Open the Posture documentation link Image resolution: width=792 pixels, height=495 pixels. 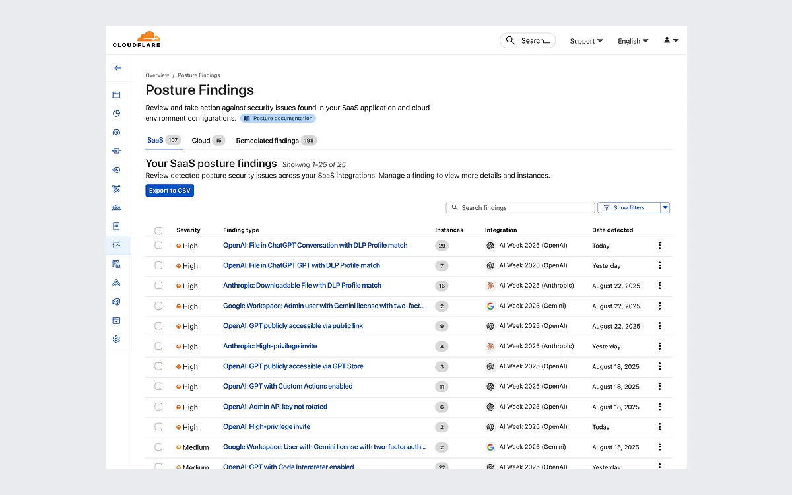pos(278,119)
